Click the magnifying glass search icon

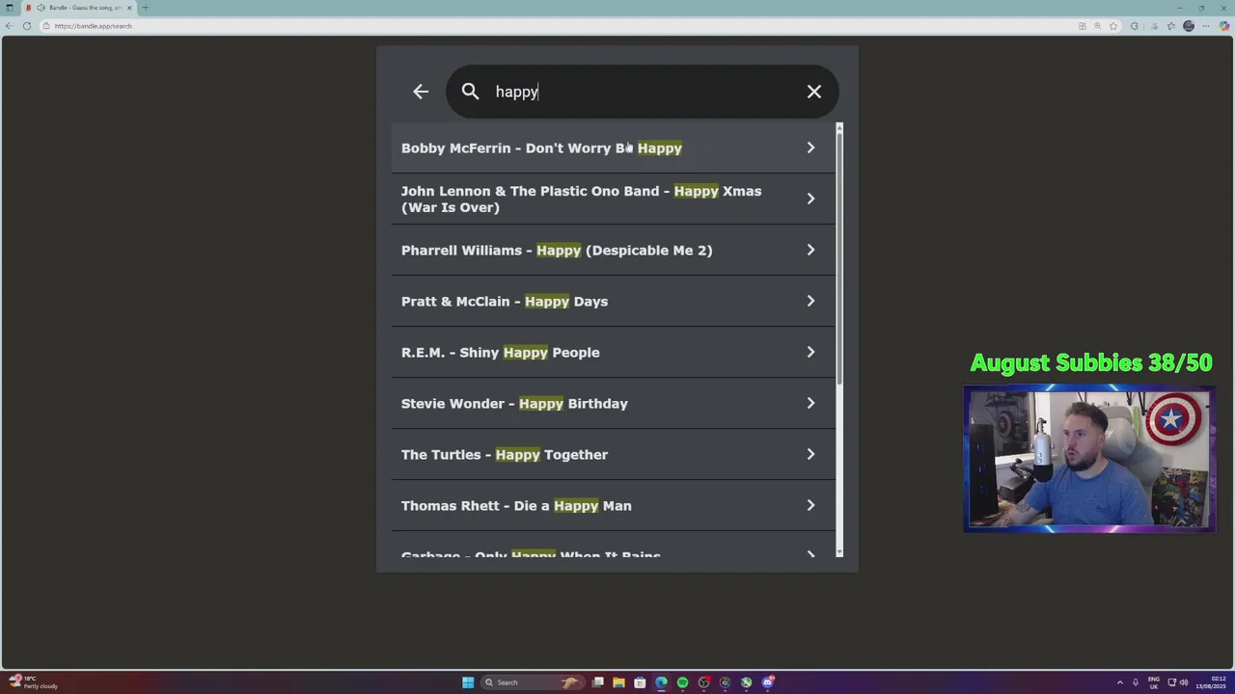[470, 92]
